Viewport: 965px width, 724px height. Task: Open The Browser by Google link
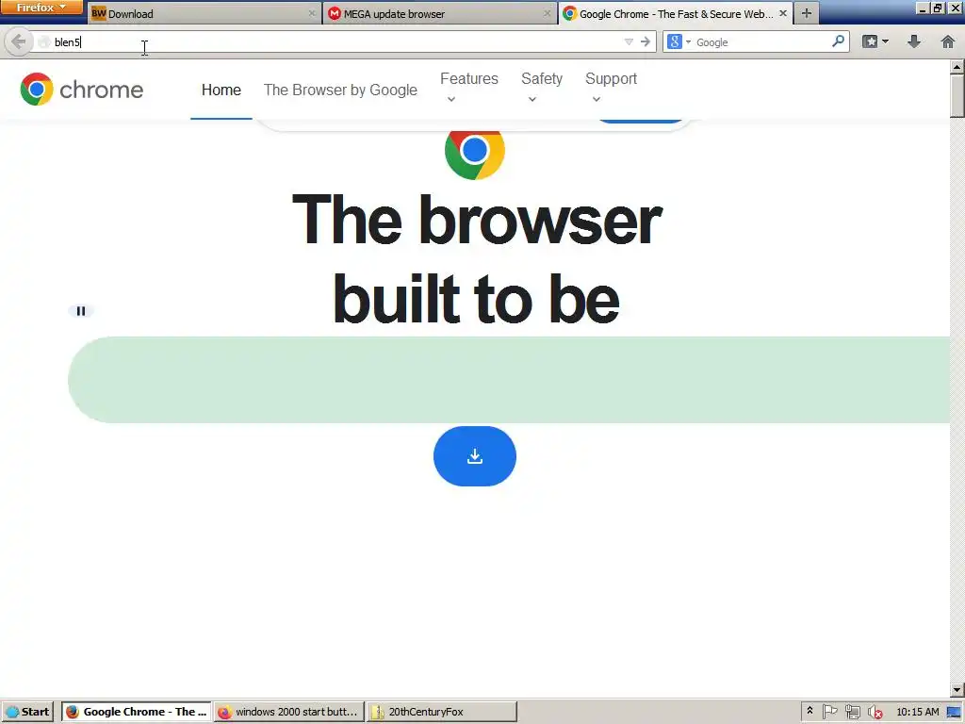340,90
